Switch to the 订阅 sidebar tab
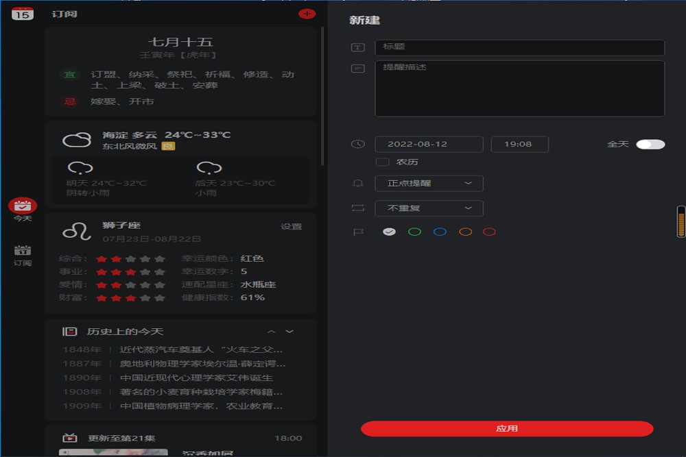This screenshot has height=457, width=686. pos(23,256)
